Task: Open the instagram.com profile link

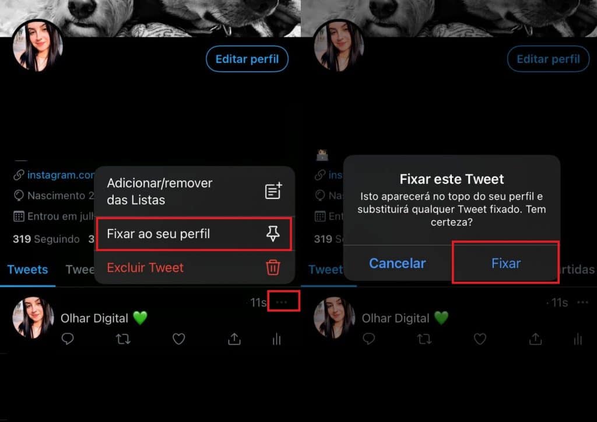Action: (61, 175)
